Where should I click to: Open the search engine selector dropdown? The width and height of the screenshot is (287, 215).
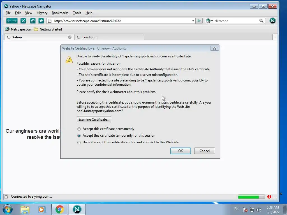coord(209,21)
